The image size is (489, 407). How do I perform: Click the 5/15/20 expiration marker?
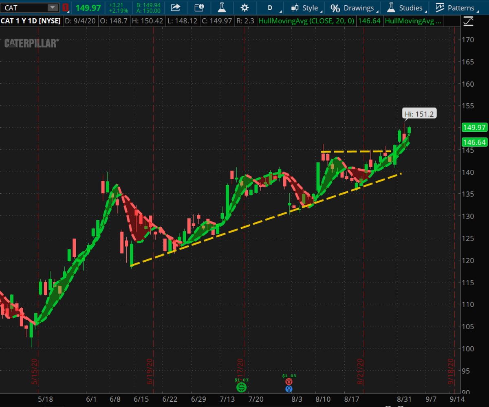pyautogui.click(x=35, y=371)
